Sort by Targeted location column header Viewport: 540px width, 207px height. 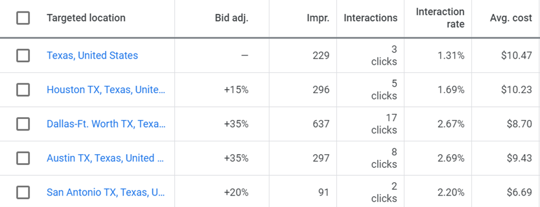[86, 18]
